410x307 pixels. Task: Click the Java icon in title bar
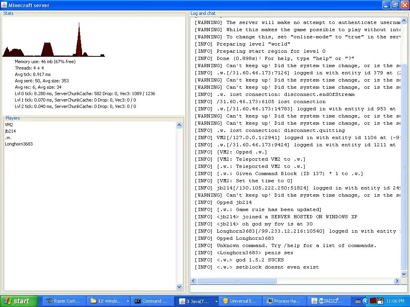(x=4, y=5)
